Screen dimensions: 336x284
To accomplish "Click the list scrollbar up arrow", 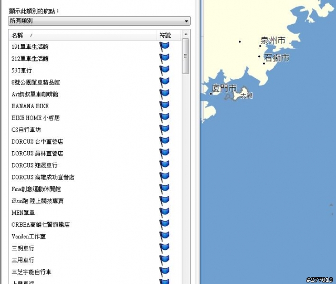I will click(x=185, y=34).
